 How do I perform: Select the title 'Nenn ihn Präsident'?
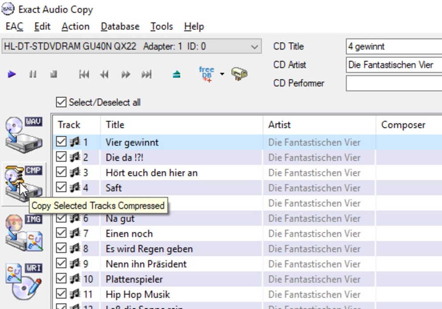pyautogui.click(x=146, y=264)
